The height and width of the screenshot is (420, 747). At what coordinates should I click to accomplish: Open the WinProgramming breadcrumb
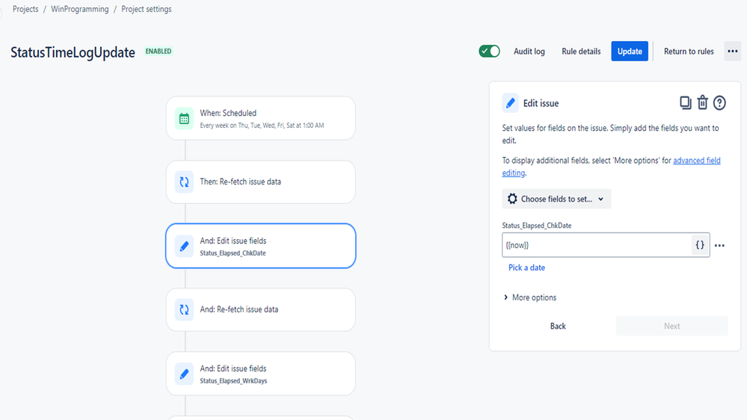coord(79,9)
